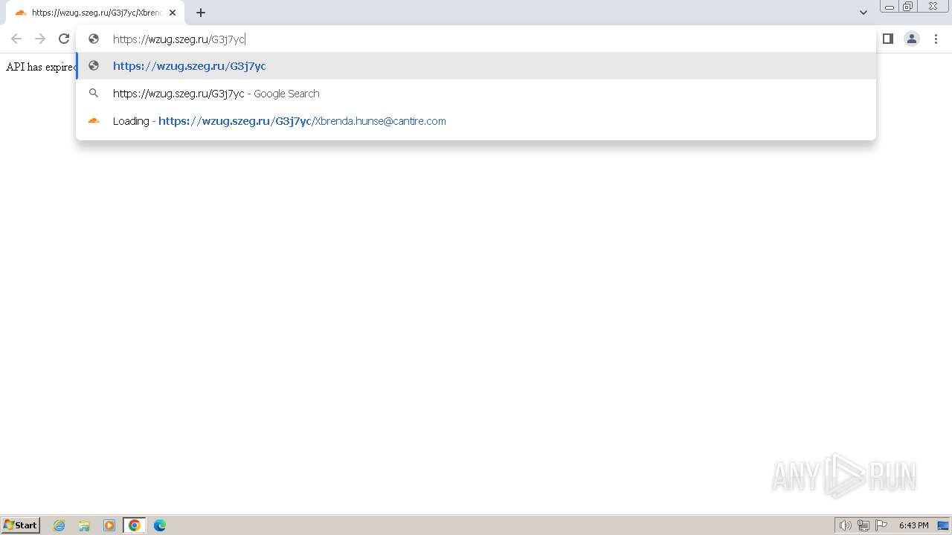Click the globe icon in the address bar

[94, 39]
